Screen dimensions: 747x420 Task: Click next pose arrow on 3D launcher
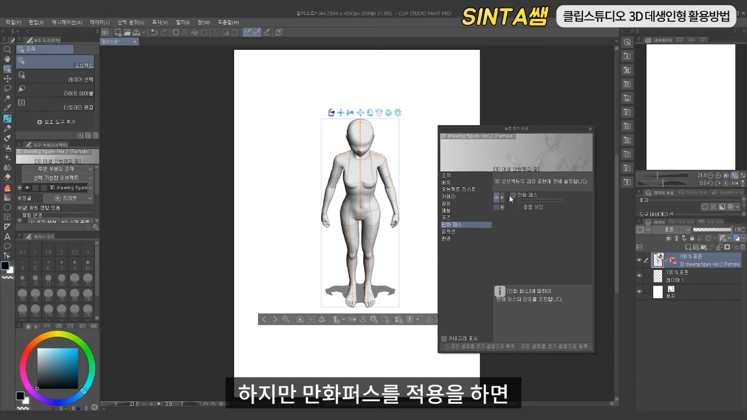tap(275, 320)
